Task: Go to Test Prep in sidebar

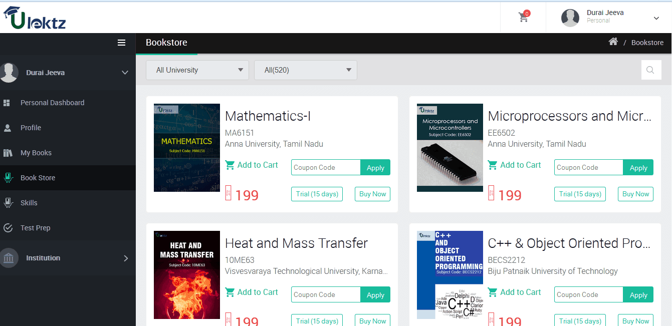Action: pos(35,228)
